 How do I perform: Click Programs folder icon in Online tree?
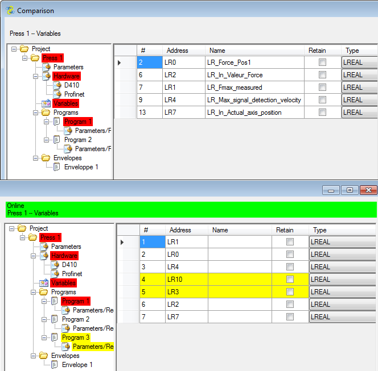(x=43, y=292)
